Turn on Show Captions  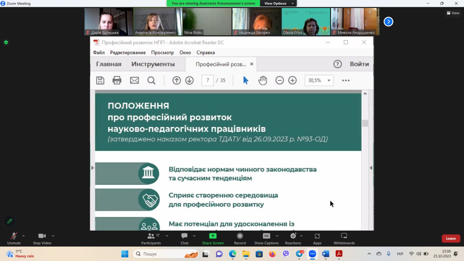tap(266, 239)
